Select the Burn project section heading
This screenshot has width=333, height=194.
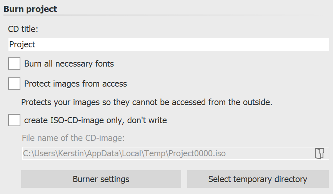[x=30, y=9]
